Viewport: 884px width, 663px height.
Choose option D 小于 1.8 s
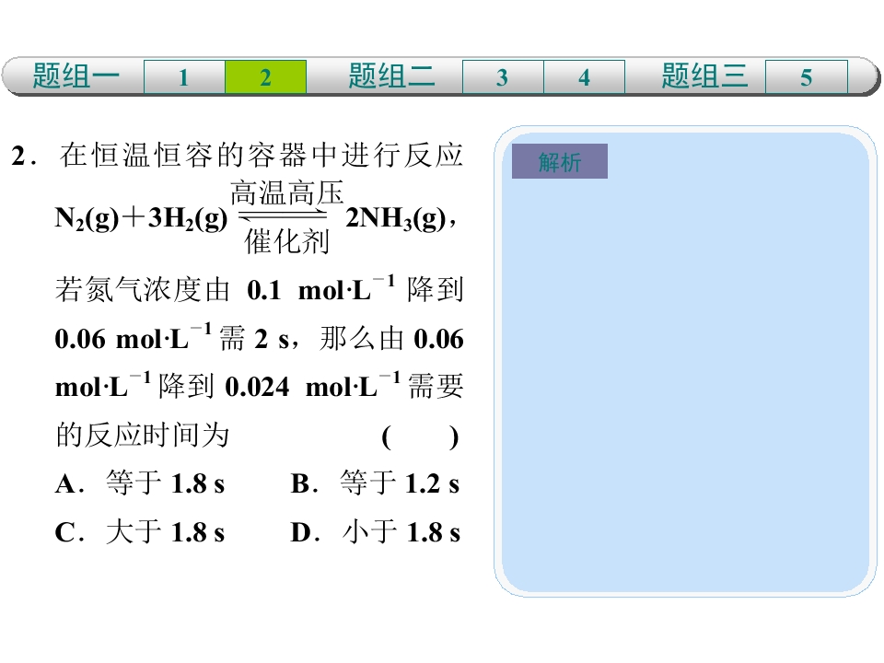(375, 531)
